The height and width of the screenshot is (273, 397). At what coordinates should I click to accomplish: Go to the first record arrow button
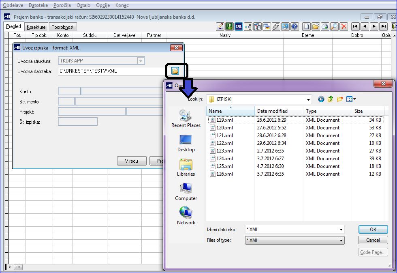[x=355, y=26]
